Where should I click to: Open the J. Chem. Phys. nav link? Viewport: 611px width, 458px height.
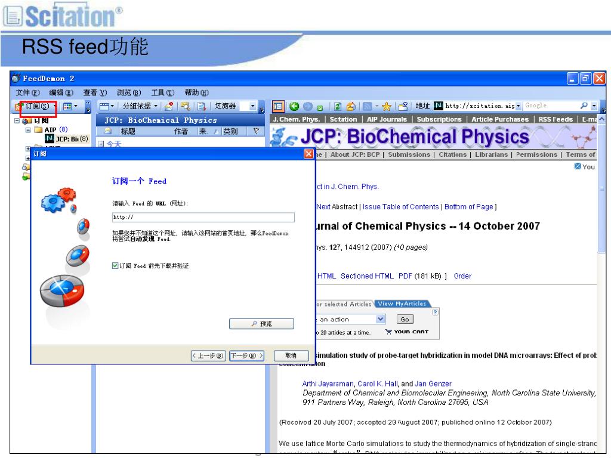296,119
